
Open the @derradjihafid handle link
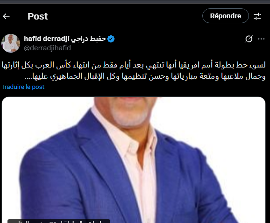(47, 48)
